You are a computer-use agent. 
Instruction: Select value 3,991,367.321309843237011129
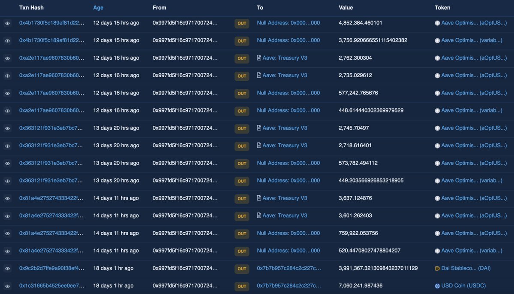coord(378,268)
